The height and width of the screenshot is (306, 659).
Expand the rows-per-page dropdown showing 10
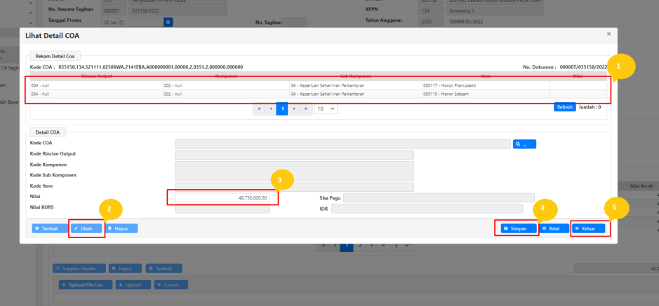[x=326, y=109]
